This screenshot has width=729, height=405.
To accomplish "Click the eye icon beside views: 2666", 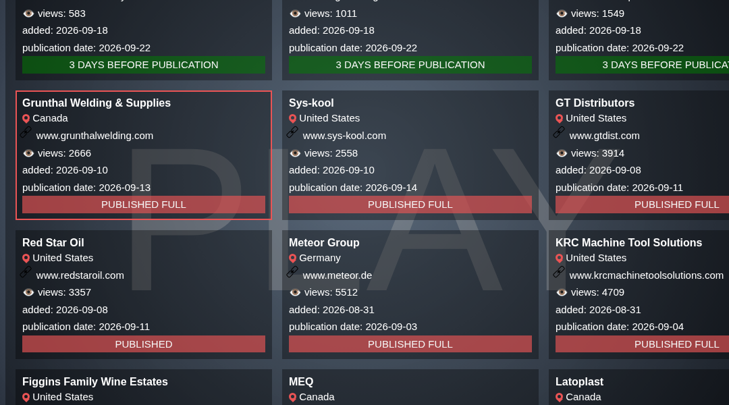I will coord(28,153).
